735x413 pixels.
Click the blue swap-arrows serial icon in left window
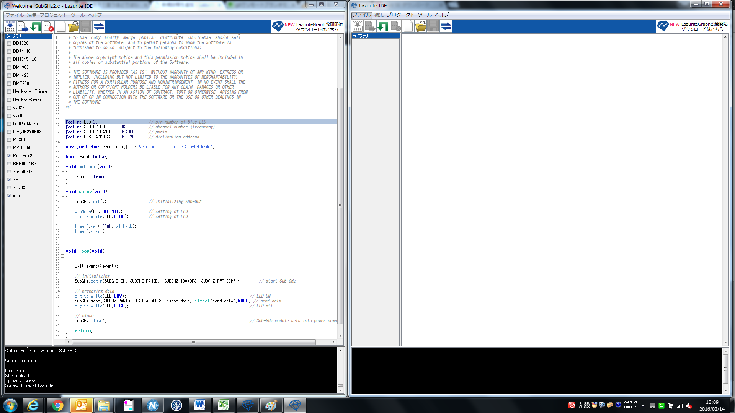tap(99, 26)
